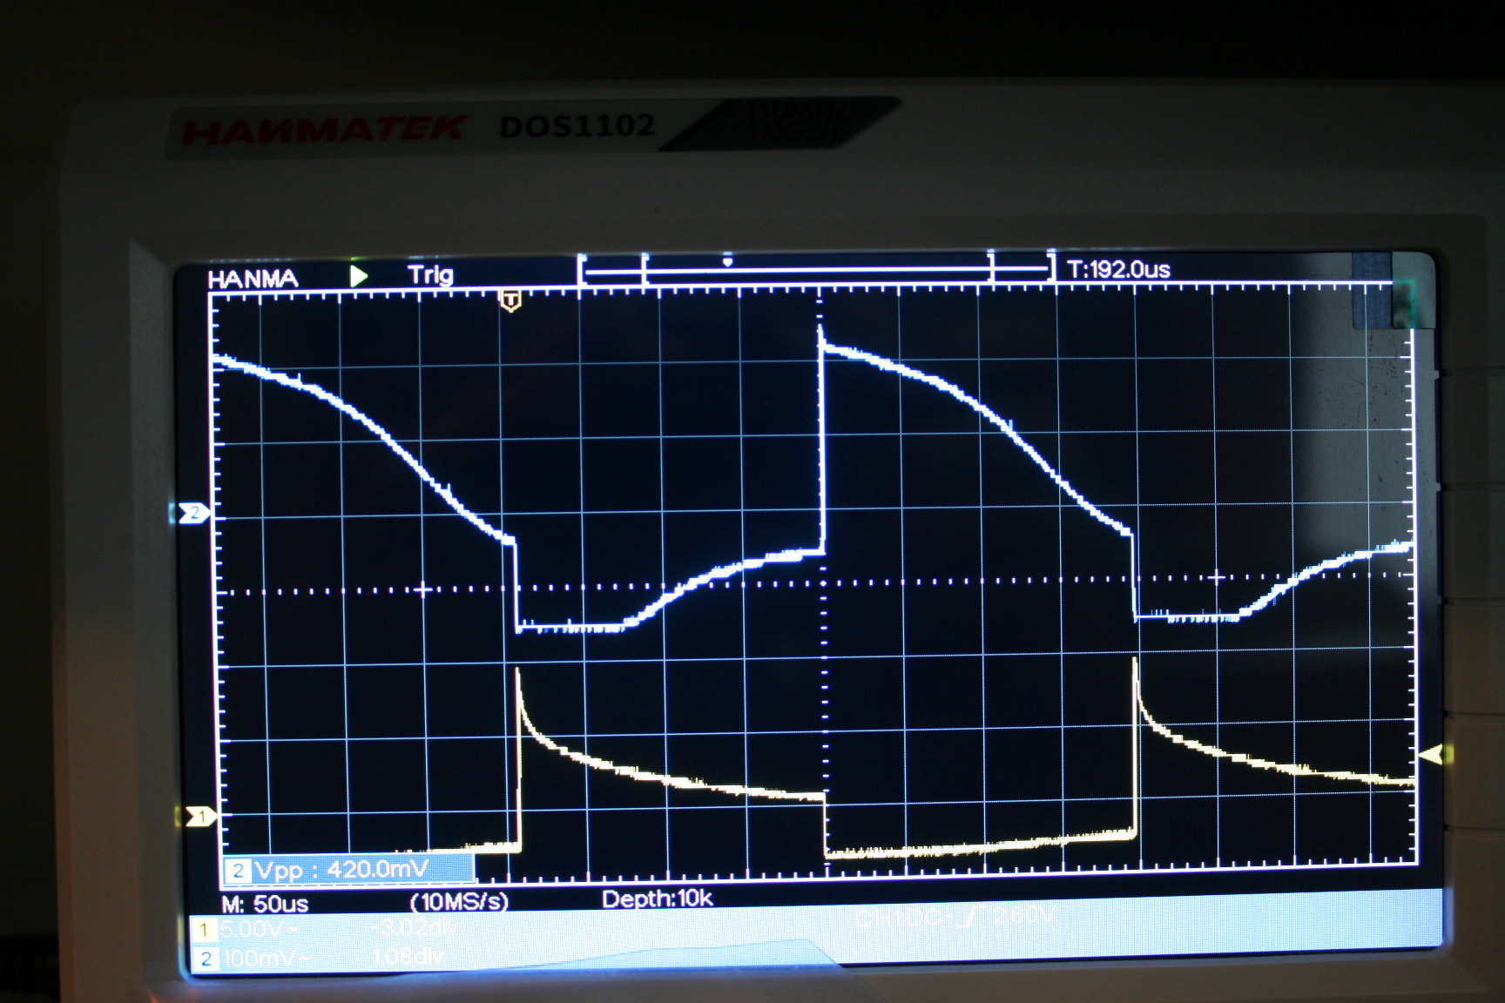This screenshot has height=1003, width=1505.
Task: Click the channel 2 ground level marker
Action: (193, 513)
